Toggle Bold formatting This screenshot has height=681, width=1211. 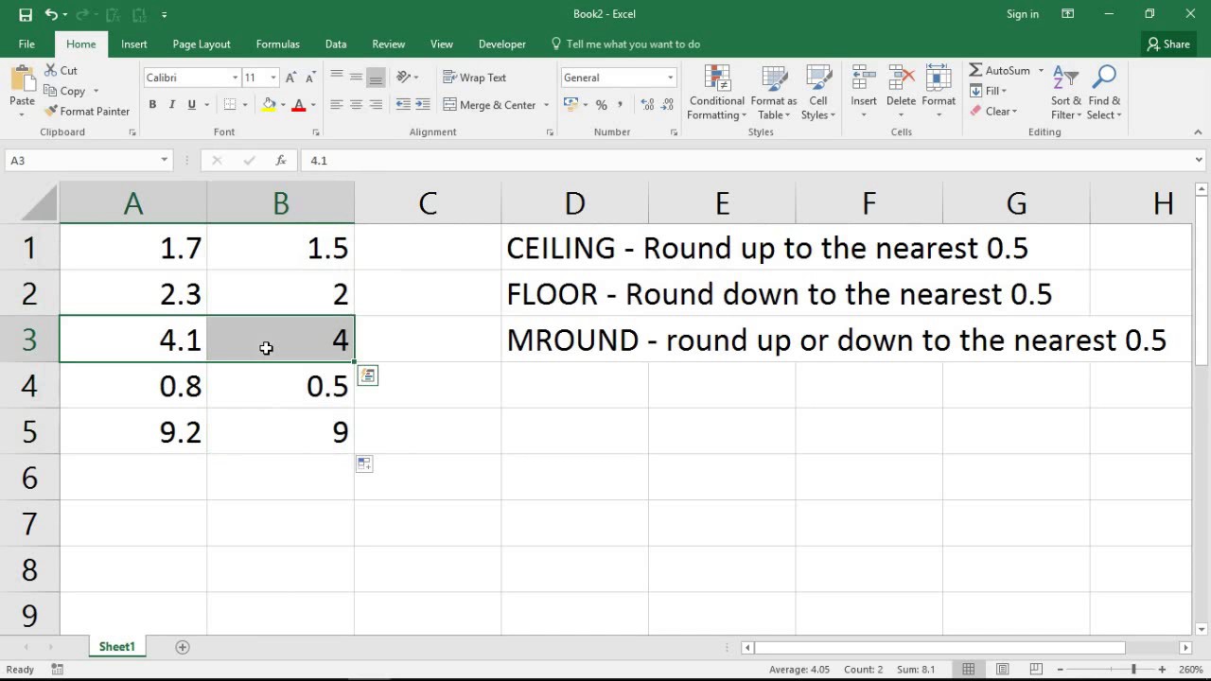(152, 105)
